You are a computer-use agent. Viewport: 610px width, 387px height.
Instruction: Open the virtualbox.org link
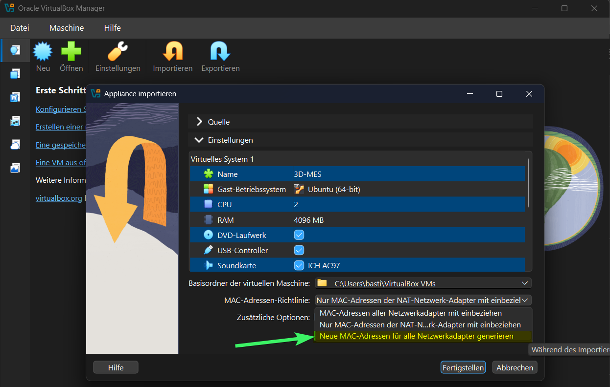click(x=59, y=198)
